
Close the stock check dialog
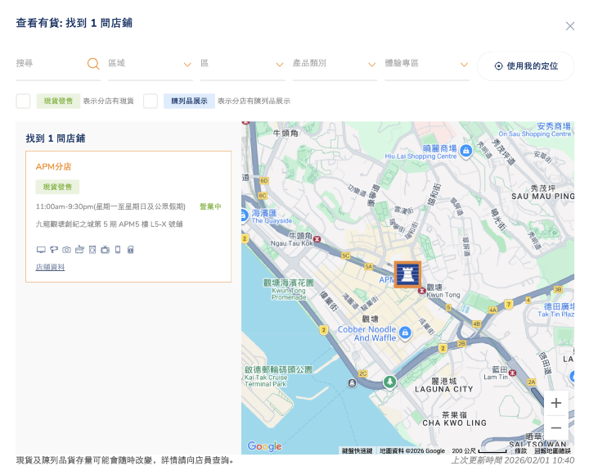(x=570, y=26)
